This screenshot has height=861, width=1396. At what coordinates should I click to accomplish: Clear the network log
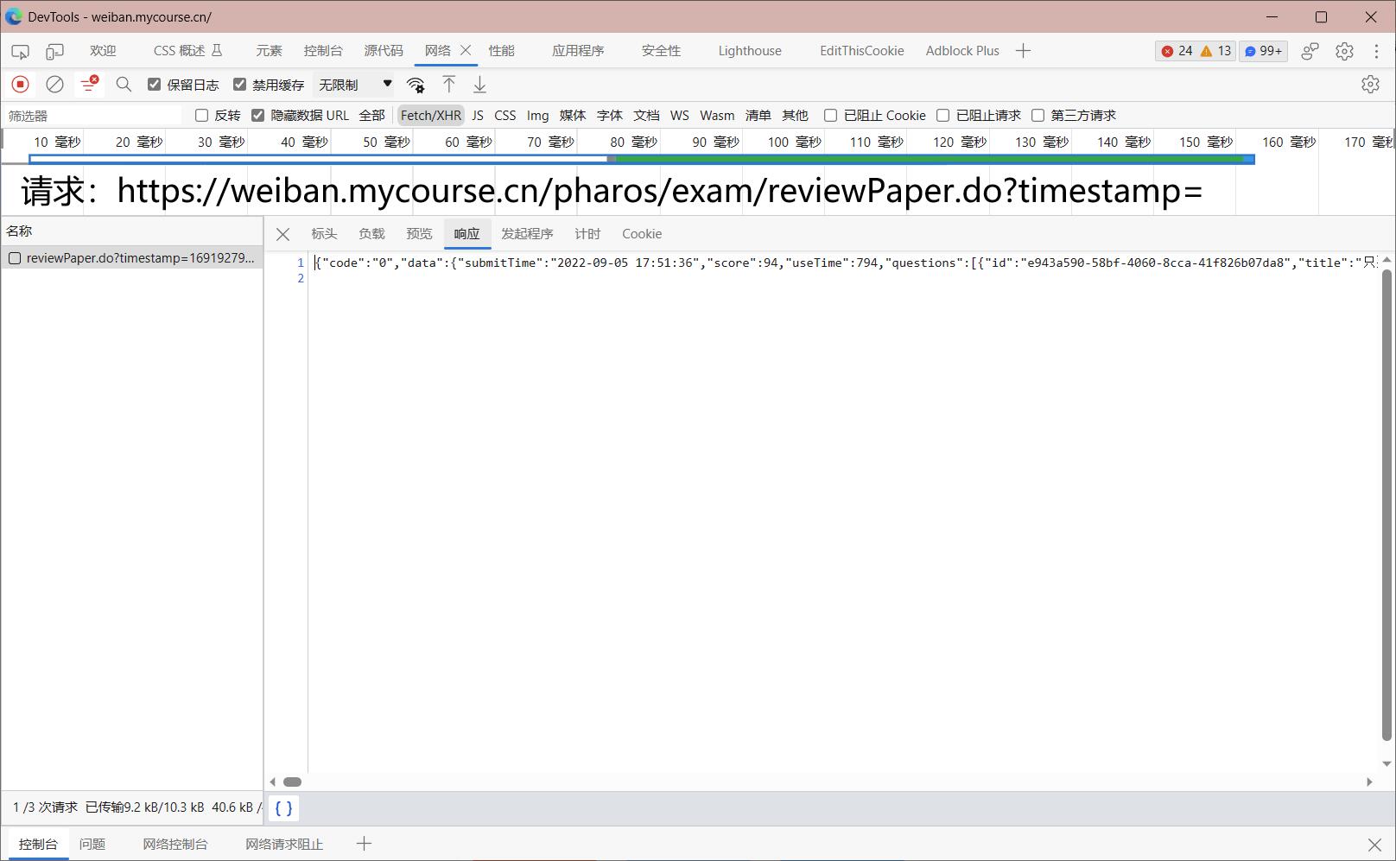(x=54, y=84)
